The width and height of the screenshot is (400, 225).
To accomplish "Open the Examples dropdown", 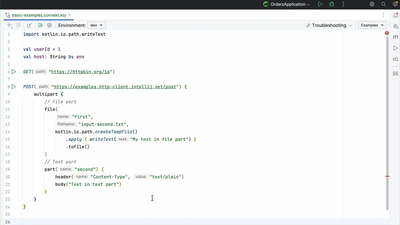I will [372, 25].
